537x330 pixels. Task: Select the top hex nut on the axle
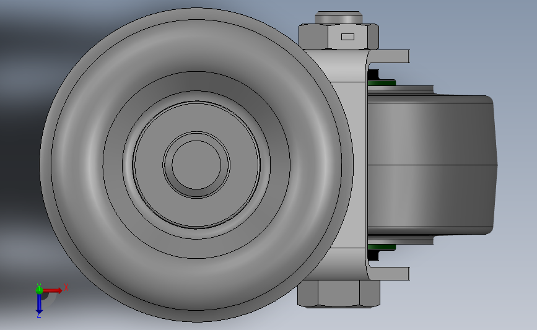tap(339, 37)
